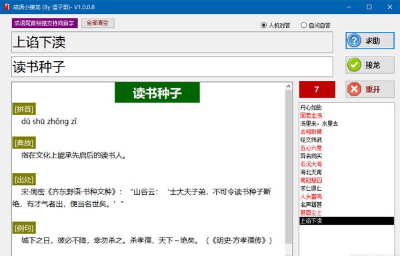Select 石沉大海 in the history list
The height and width of the screenshot is (256, 400).
click(311, 164)
